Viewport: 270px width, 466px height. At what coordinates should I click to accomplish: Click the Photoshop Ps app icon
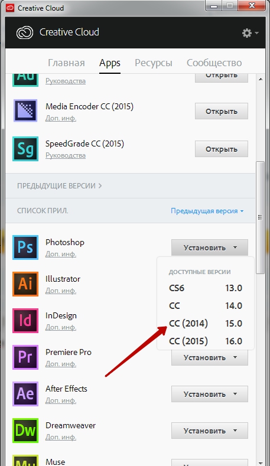[x=25, y=247]
